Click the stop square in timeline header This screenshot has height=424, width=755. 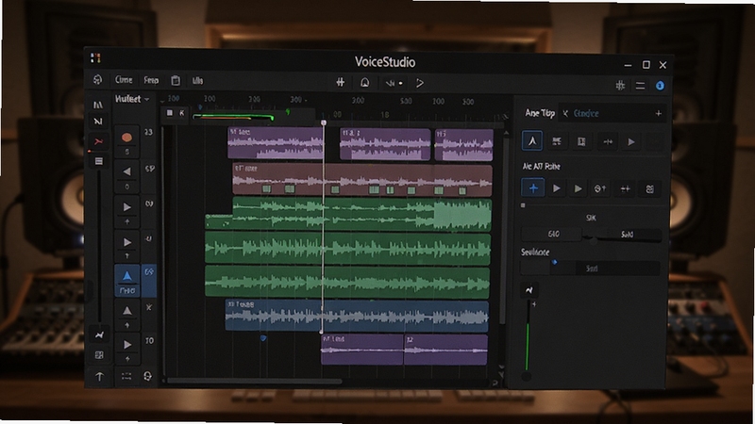click(x=170, y=112)
